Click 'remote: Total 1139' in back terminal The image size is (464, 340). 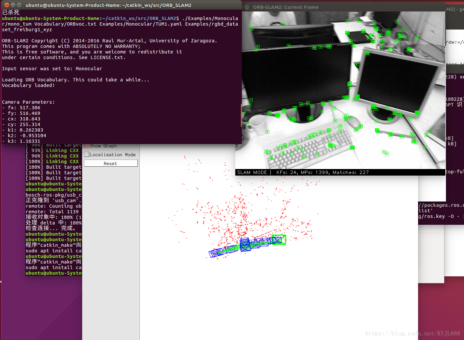[x=52, y=212]
